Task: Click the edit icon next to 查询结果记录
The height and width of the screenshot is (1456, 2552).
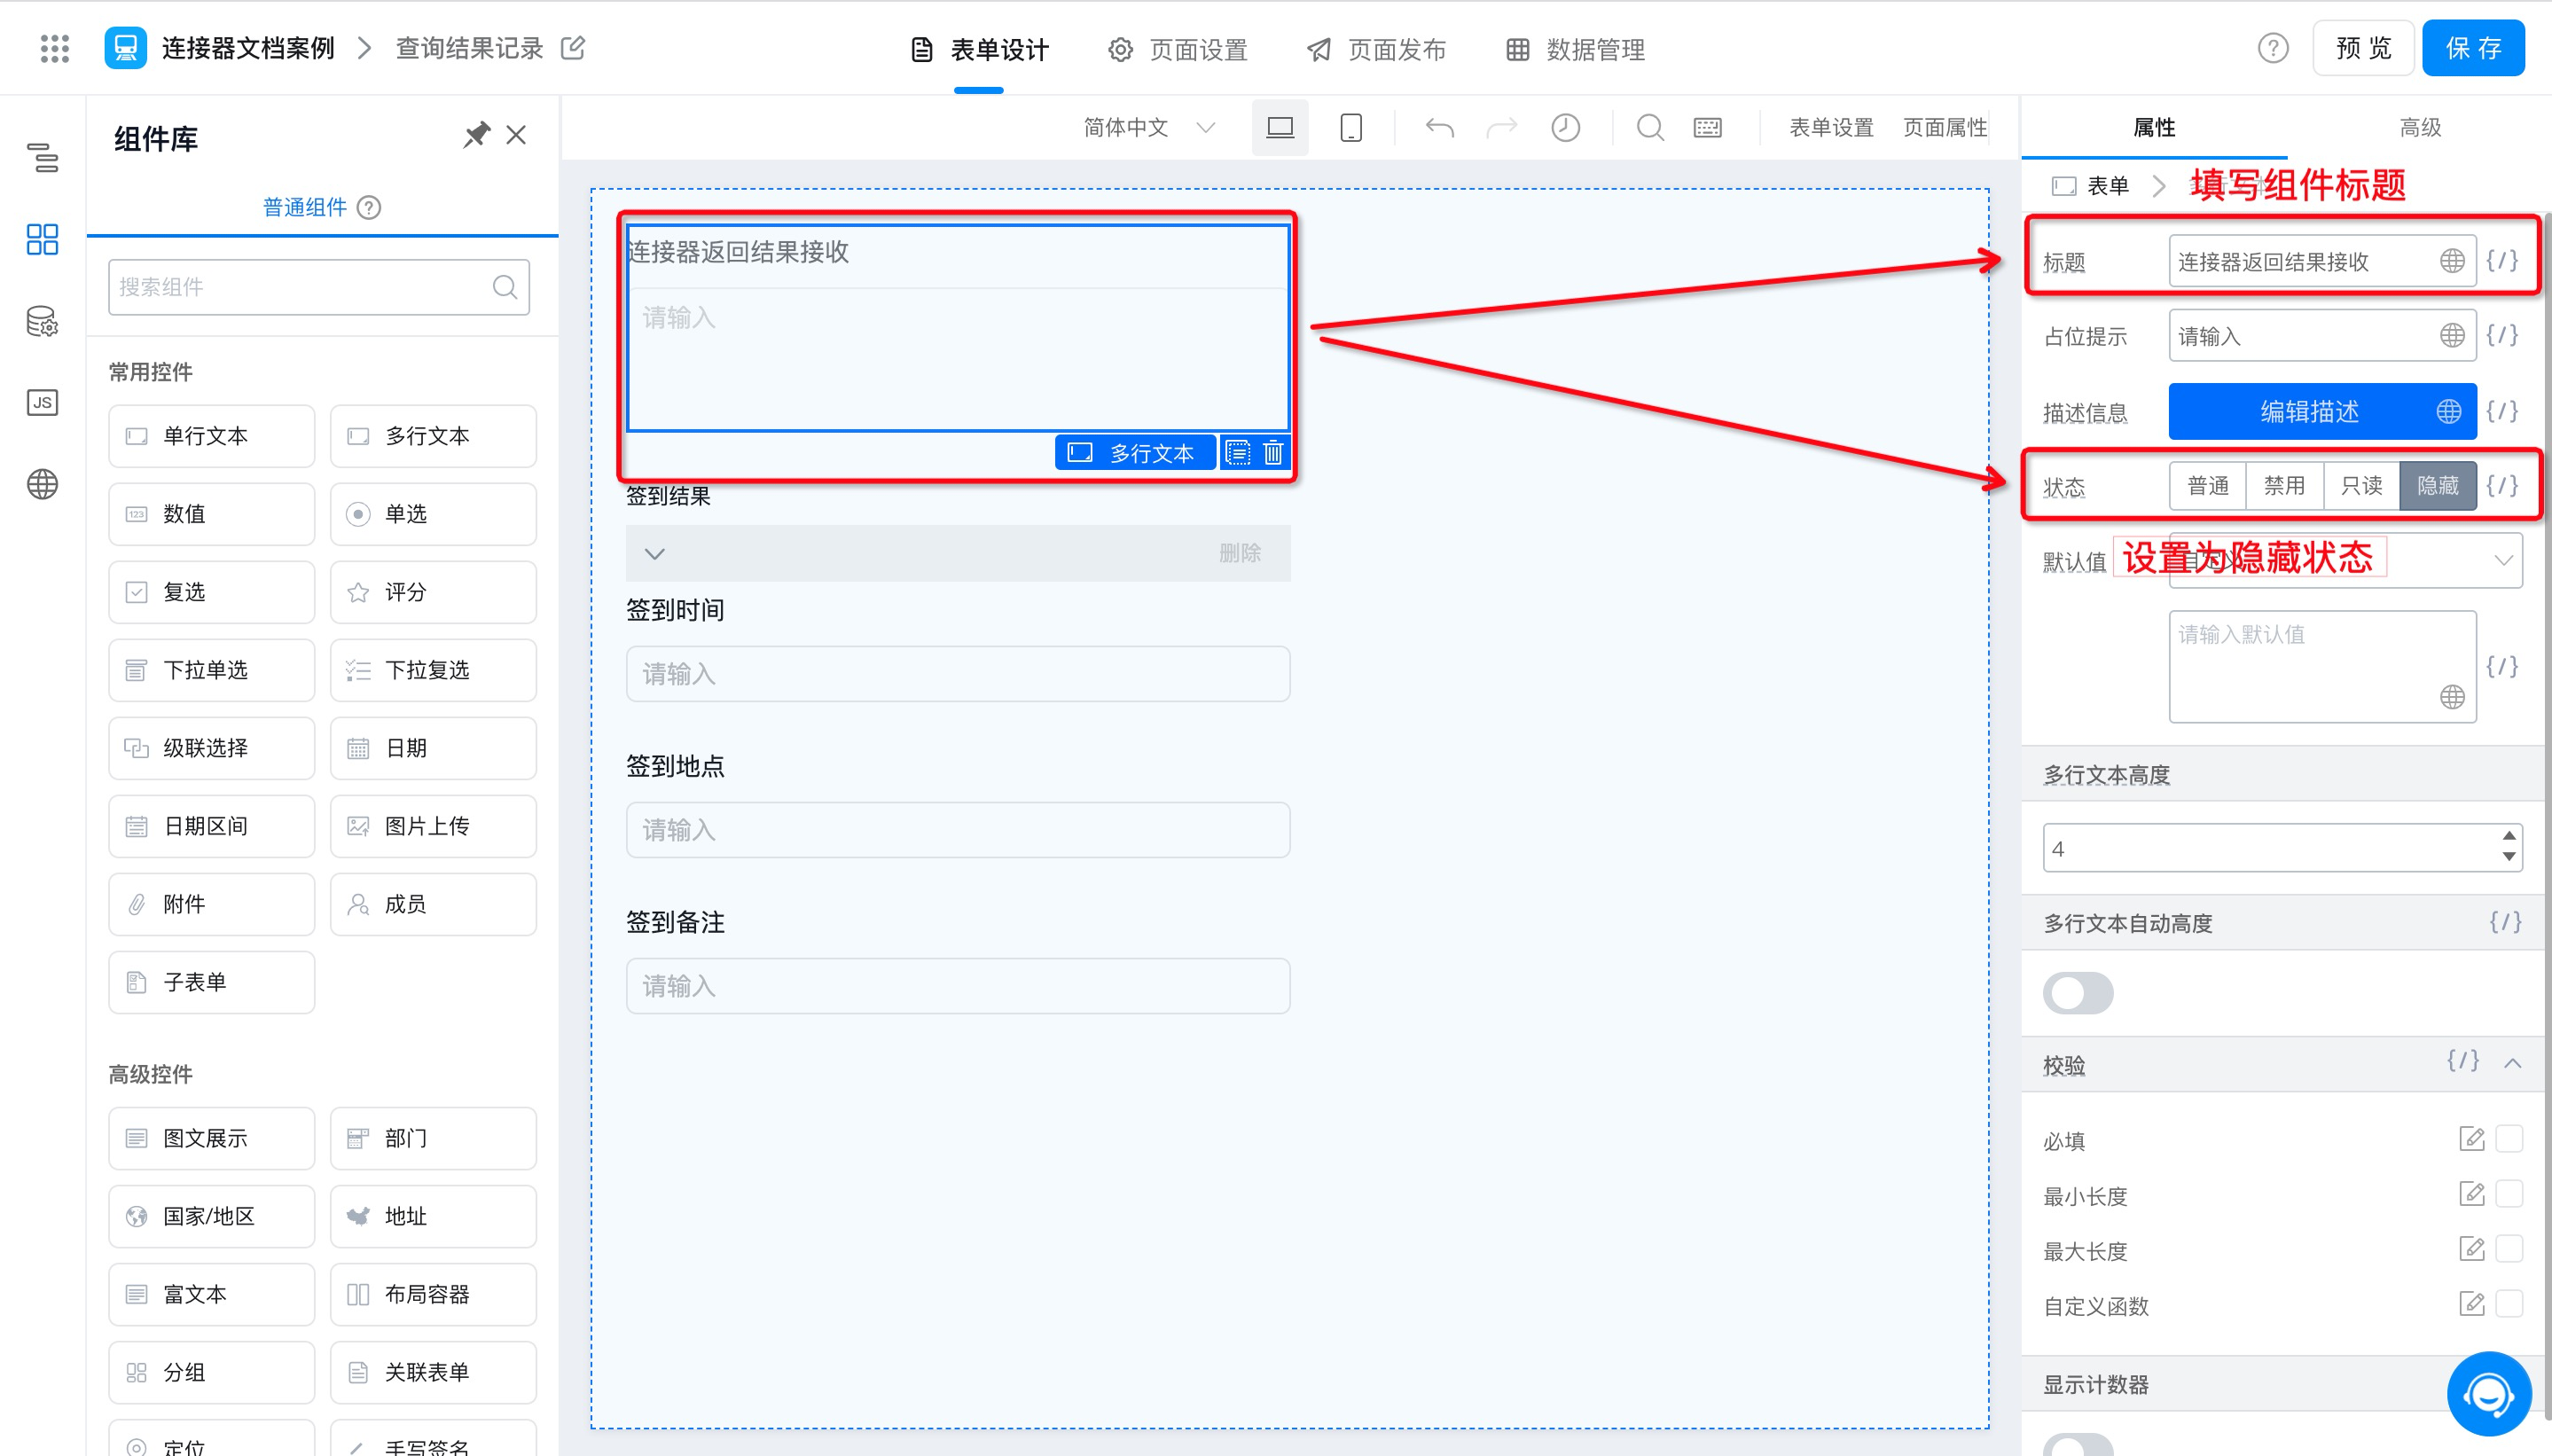Action: coord(573,47)
